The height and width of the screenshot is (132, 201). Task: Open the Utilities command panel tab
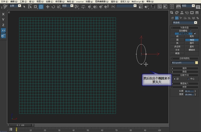[x=197, y=13]
